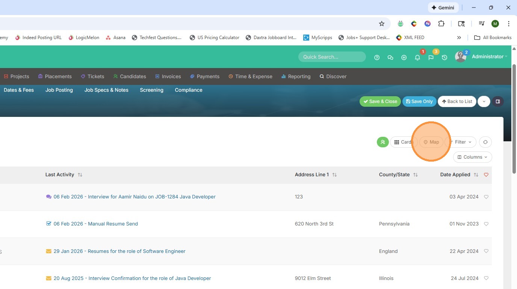Open the Columns dropdown
Screen dimensions: 517x289
point(473,157)
